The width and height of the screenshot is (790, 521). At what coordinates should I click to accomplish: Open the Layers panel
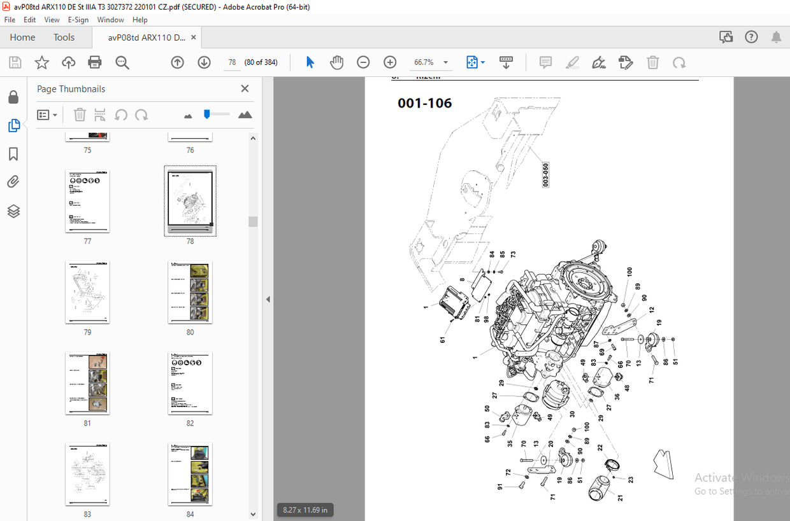[14, 211]
